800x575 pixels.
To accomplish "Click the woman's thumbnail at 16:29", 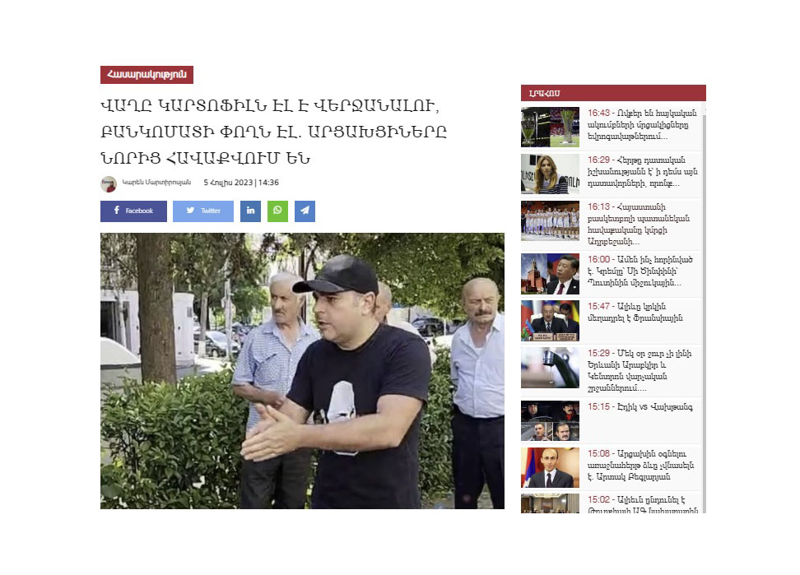I will point(550,174).
